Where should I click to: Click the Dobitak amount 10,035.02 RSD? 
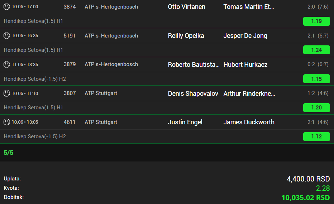[x=306, y=198]
